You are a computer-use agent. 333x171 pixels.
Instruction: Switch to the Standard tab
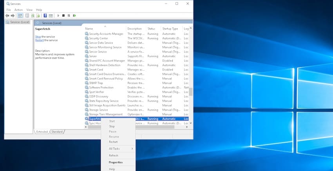tap(57, 132)
